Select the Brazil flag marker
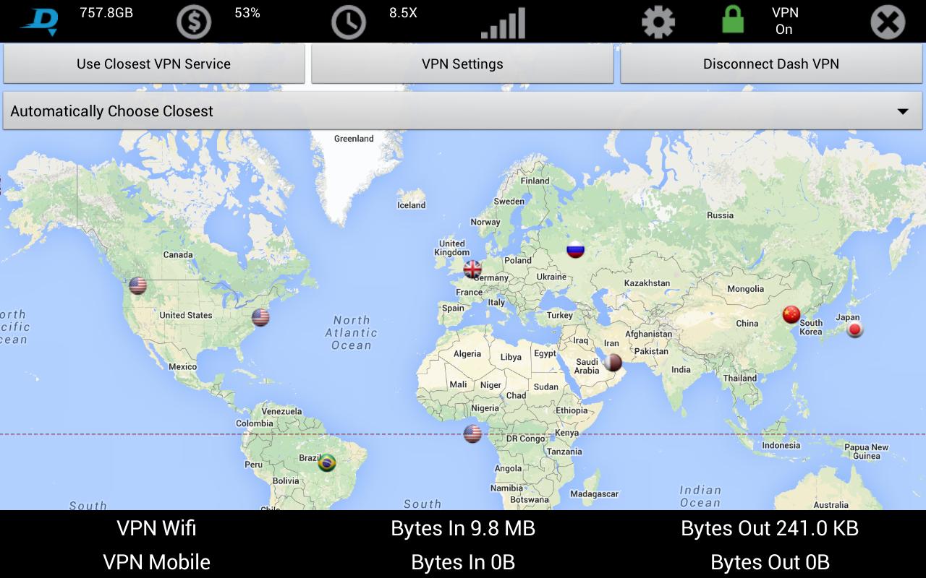This screenshot has width=926, height=578. 327,462
